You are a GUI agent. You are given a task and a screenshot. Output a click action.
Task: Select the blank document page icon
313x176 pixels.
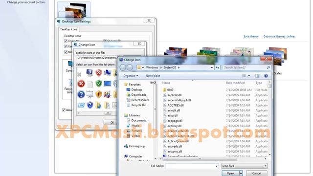(90, 84)
